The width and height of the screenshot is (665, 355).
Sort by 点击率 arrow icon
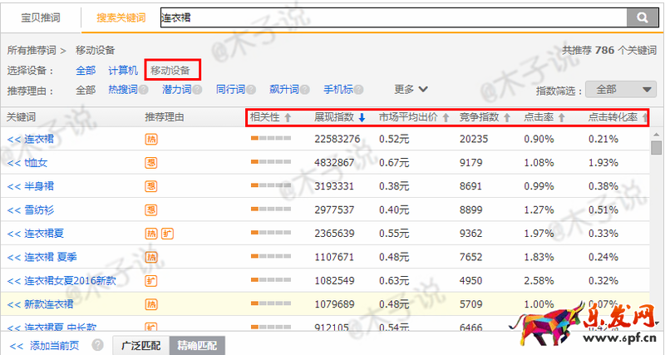click(561, 118)
